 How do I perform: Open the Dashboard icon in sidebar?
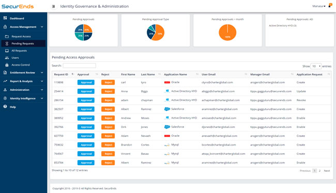[x=5, y=18]
